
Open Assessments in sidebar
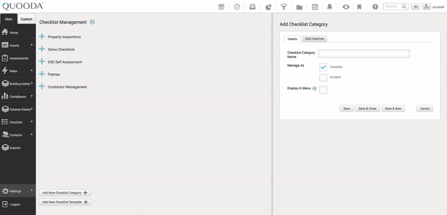[x=18, y=58]
